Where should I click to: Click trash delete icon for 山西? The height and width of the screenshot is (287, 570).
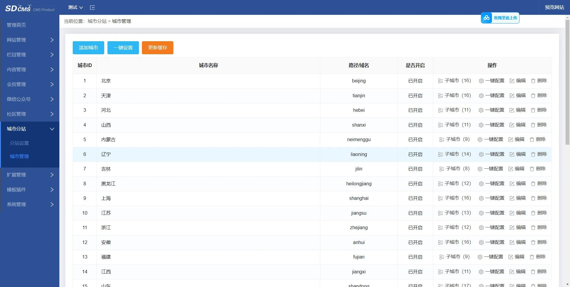click(533, 125)
